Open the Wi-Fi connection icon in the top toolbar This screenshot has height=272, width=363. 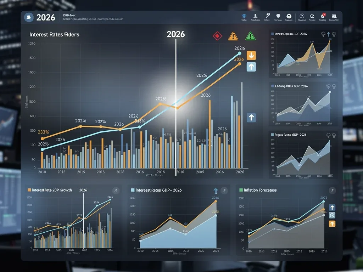(244, 16)
